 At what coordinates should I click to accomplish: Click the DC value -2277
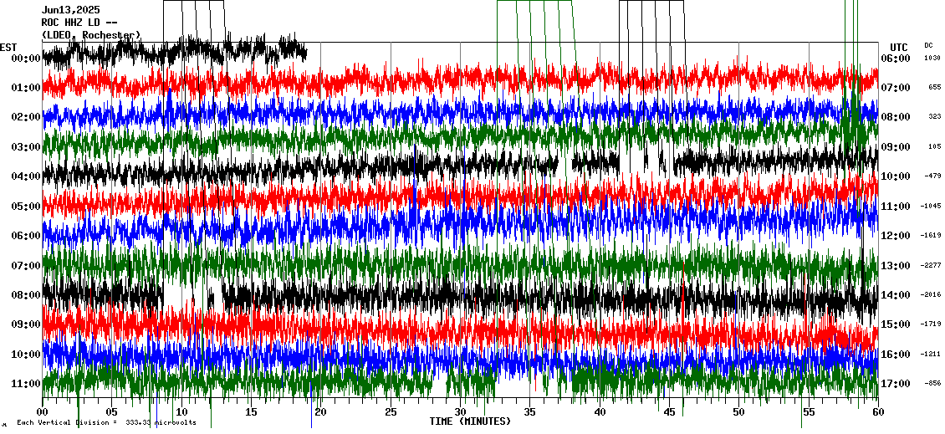tap(931, 266)
